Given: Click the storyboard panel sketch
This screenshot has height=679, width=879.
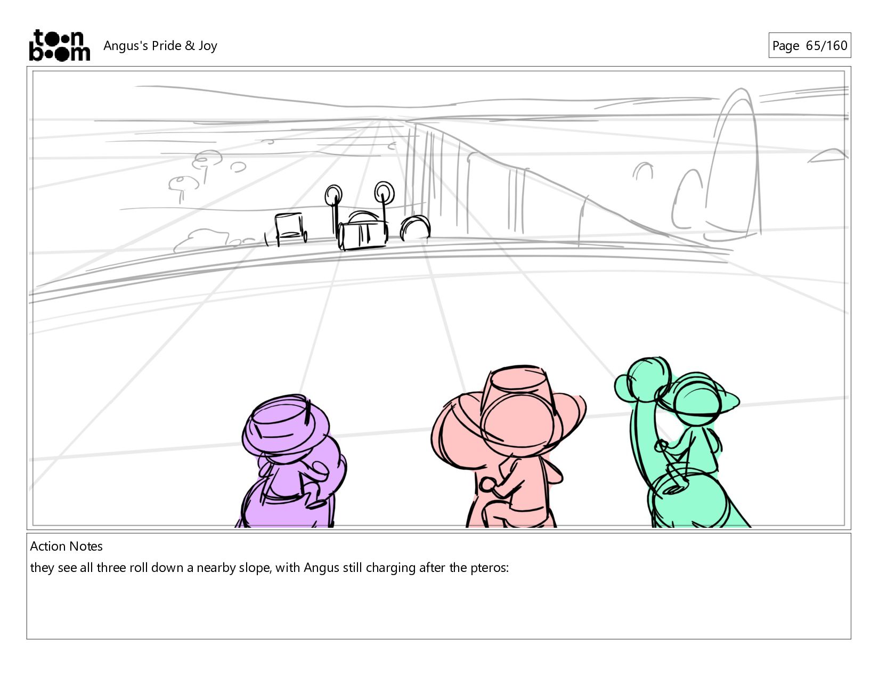Looking at the screenshot, I should click(x=439, y=298).
